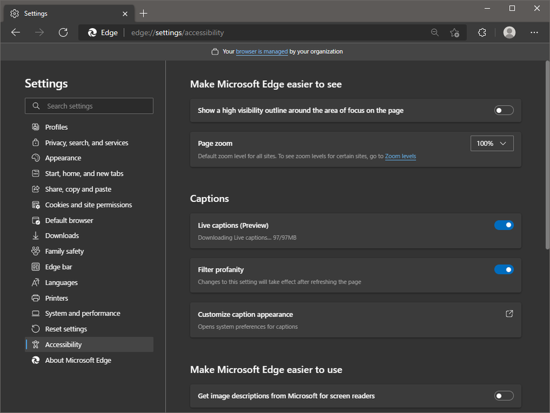Go to Default browser settings
550x413 pixels.
click(89, 221)
